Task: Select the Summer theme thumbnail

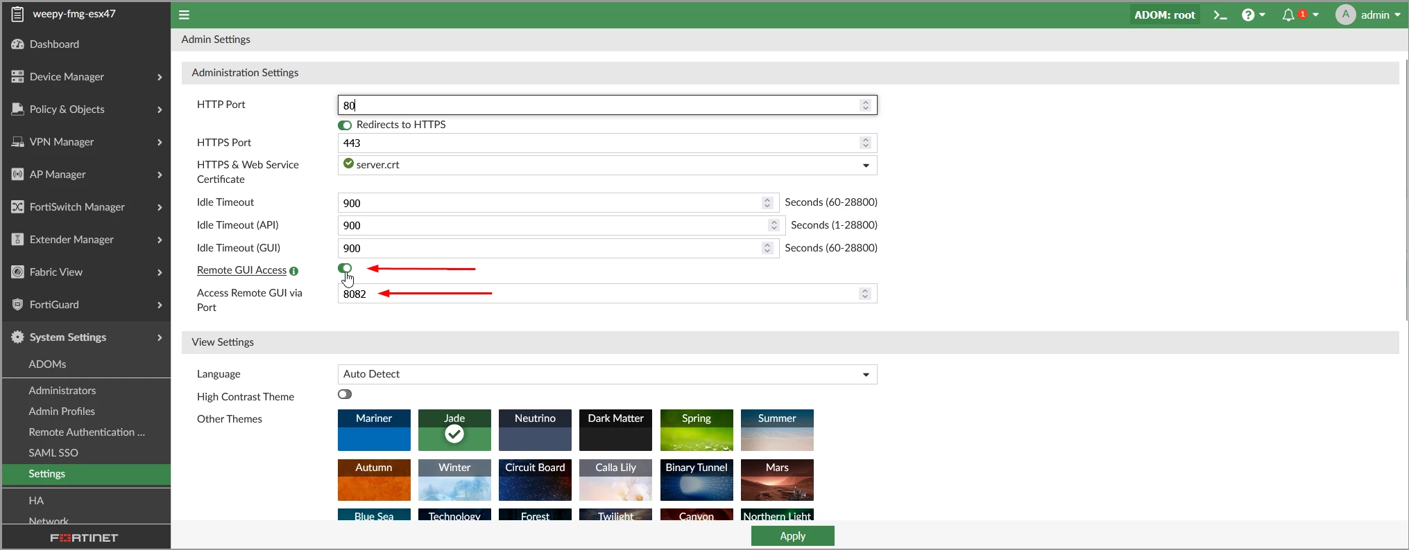Action: [x=777, y=430]
